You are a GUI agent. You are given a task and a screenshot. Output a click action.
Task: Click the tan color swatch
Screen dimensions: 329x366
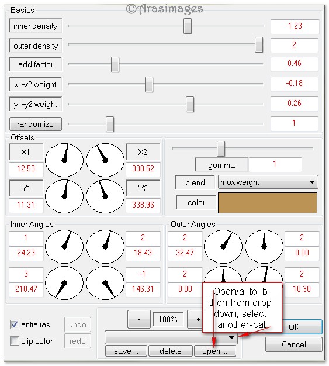[x=268, y=203]
